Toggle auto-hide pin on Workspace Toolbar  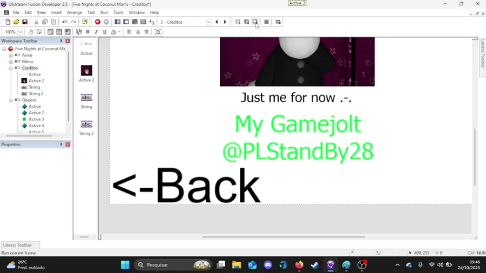(61, 41)
